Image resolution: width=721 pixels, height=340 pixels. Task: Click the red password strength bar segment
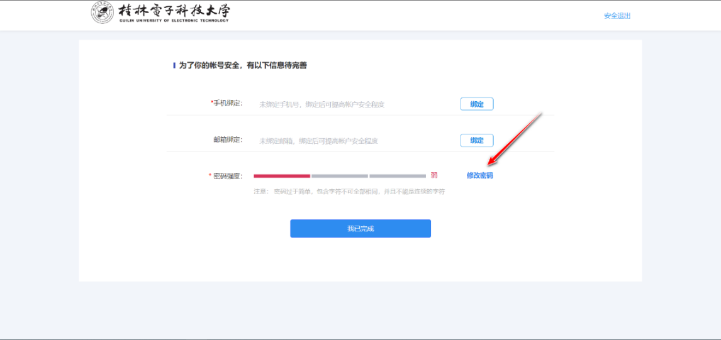(x=282, y=176)
